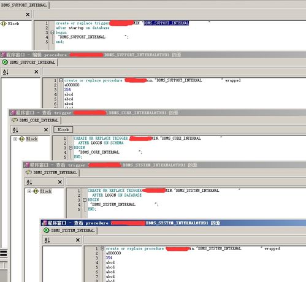Collapse BEGIN fold in DBMS_SYSTEM_INTERNAL trigger code
Screen dimensions: 306x282
click(x=85, y=200)
